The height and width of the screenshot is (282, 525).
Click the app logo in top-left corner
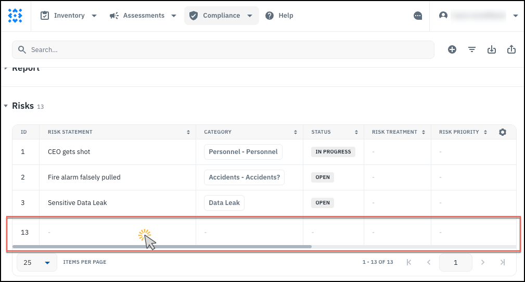pyautogui.click(x=16, y=16)
